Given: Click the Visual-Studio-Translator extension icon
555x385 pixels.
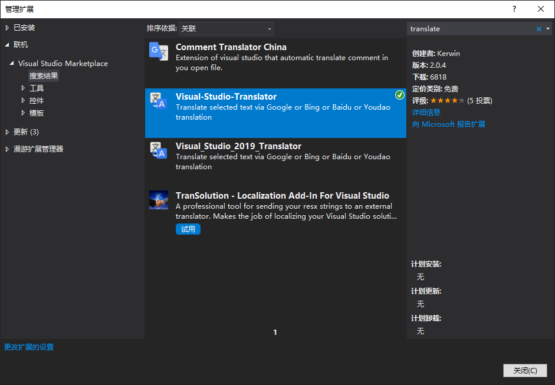Looking at the screenshot, I should 159,101.
